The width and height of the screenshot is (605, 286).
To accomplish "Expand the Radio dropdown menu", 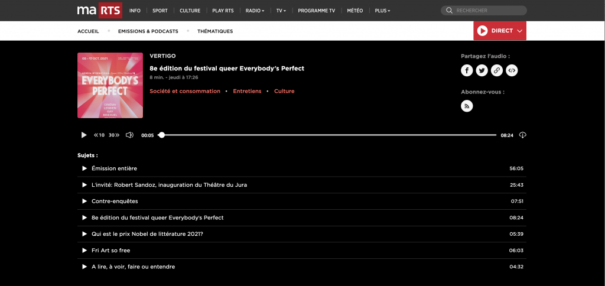I will tap(255, 11).
